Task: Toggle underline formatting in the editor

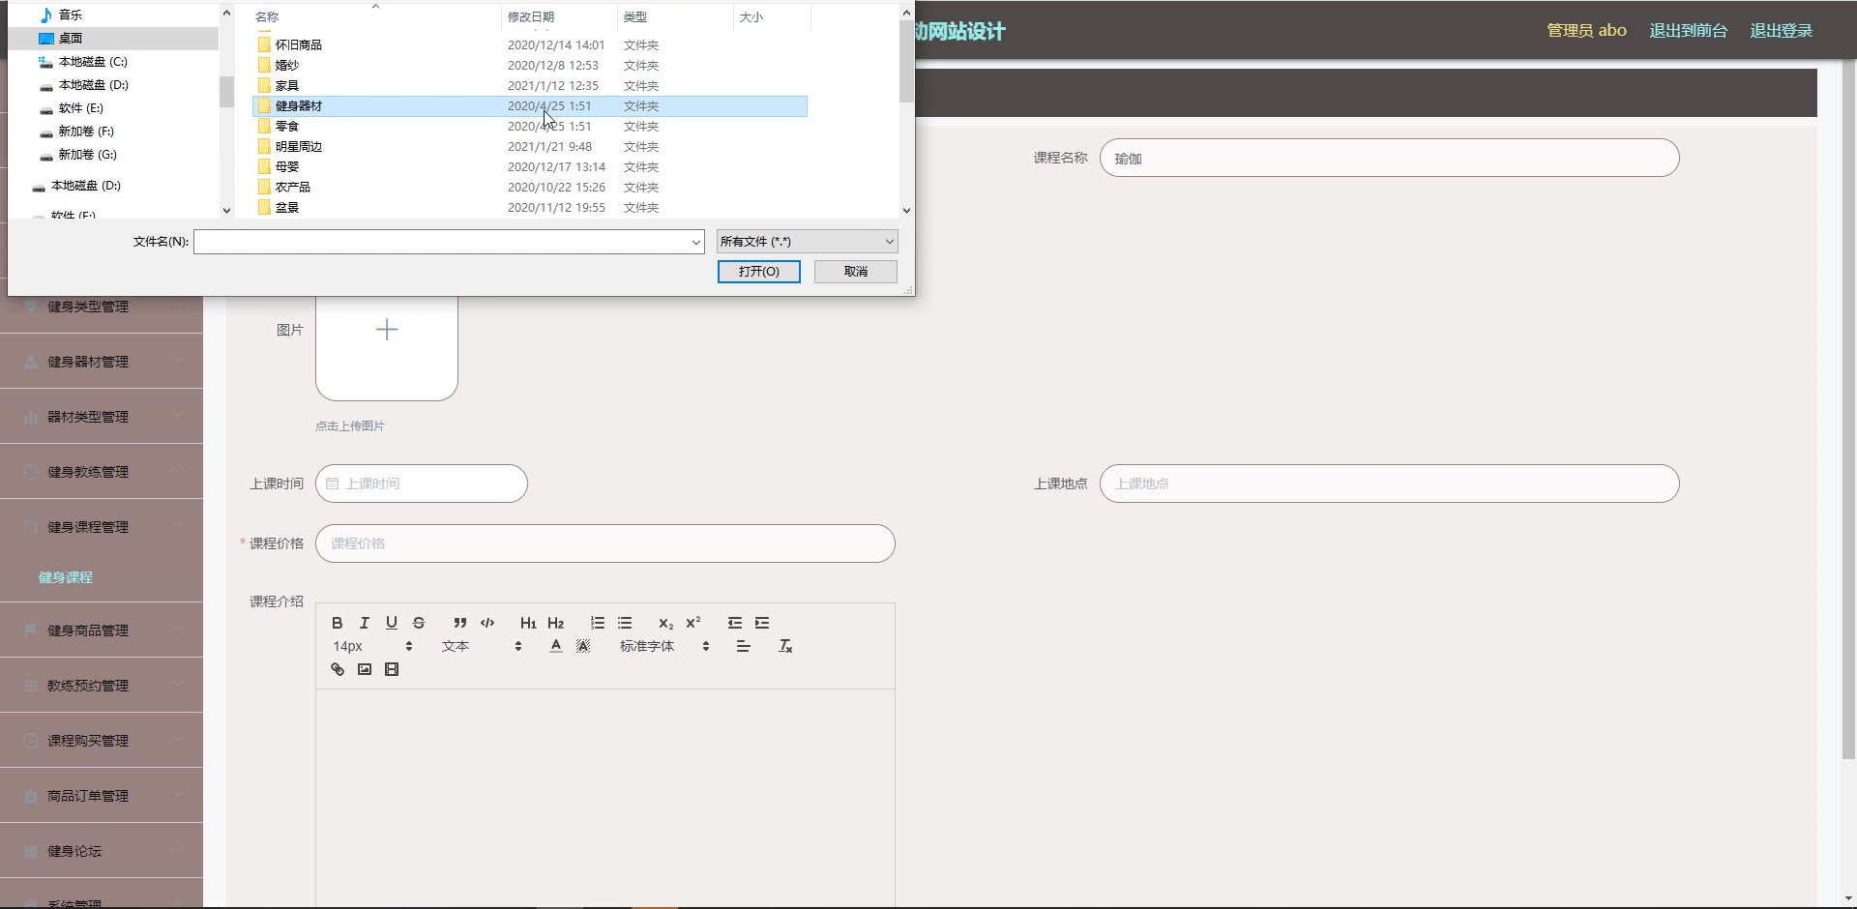Action: 391,623
